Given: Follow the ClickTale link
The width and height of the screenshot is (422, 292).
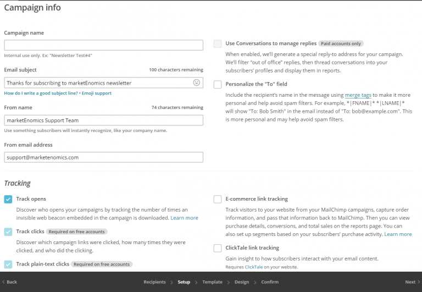Looking at the screenshot, I should (253, 267).
